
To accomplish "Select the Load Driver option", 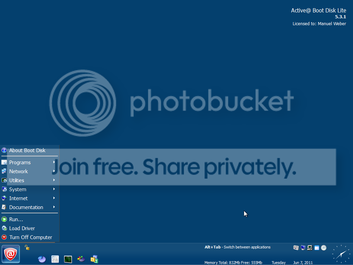I will (x=22, y=228).
